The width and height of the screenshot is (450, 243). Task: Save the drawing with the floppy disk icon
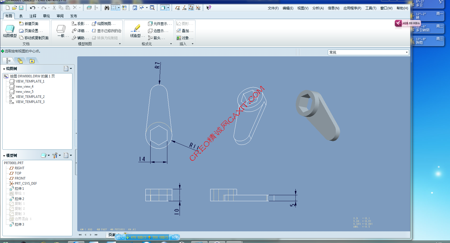[x=21, y=8]
